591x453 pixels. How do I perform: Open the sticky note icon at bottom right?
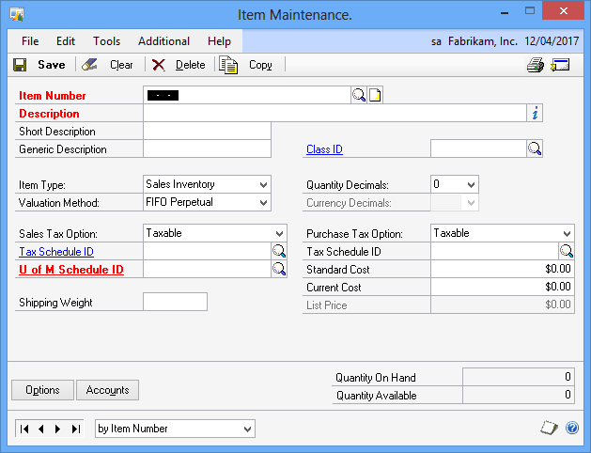549,428
